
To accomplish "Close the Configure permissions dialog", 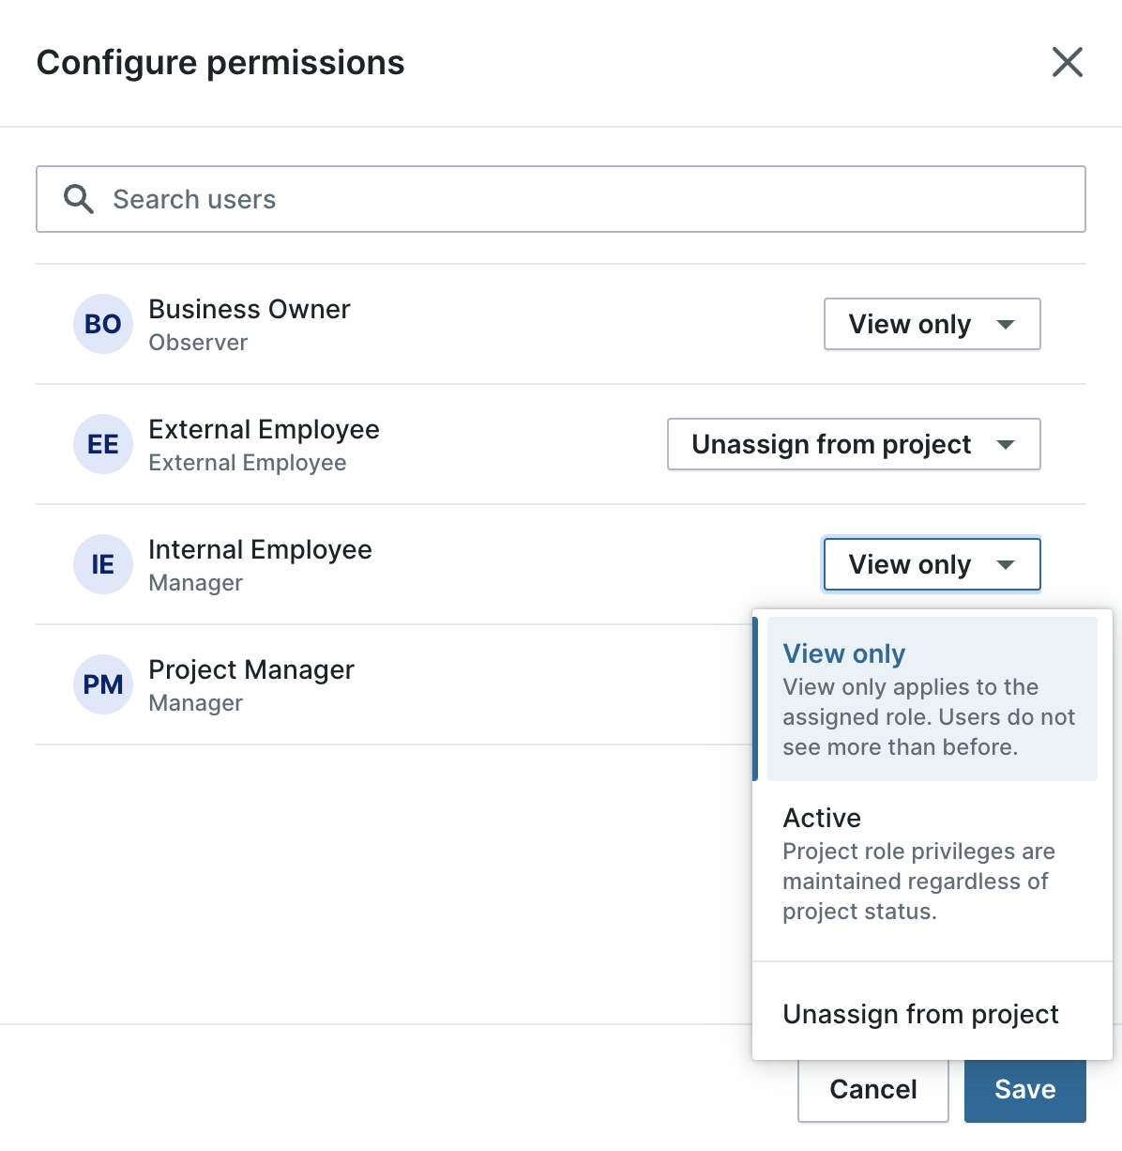I will [x=1068, y=62].
